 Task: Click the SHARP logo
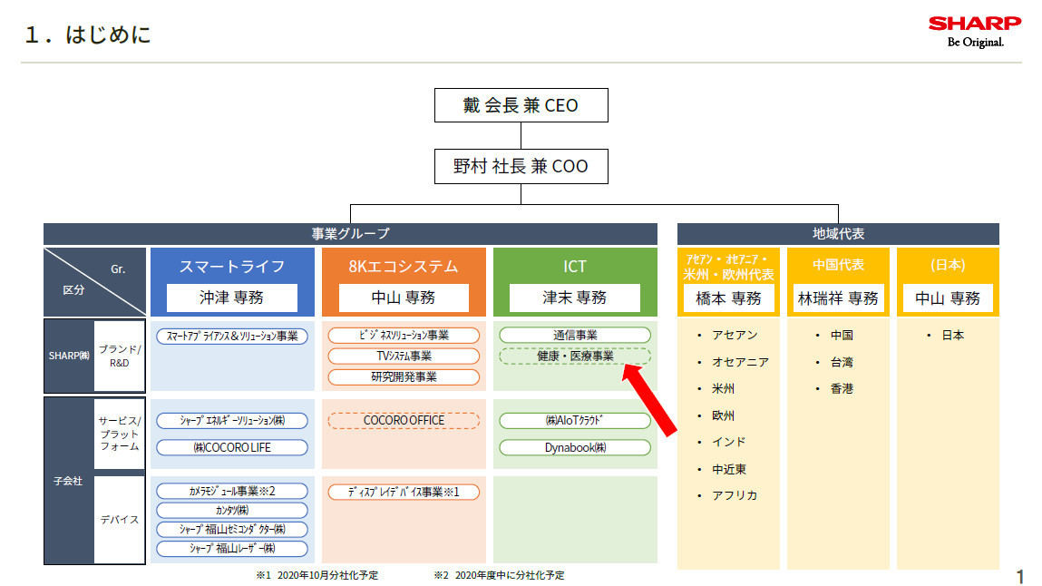974,24
